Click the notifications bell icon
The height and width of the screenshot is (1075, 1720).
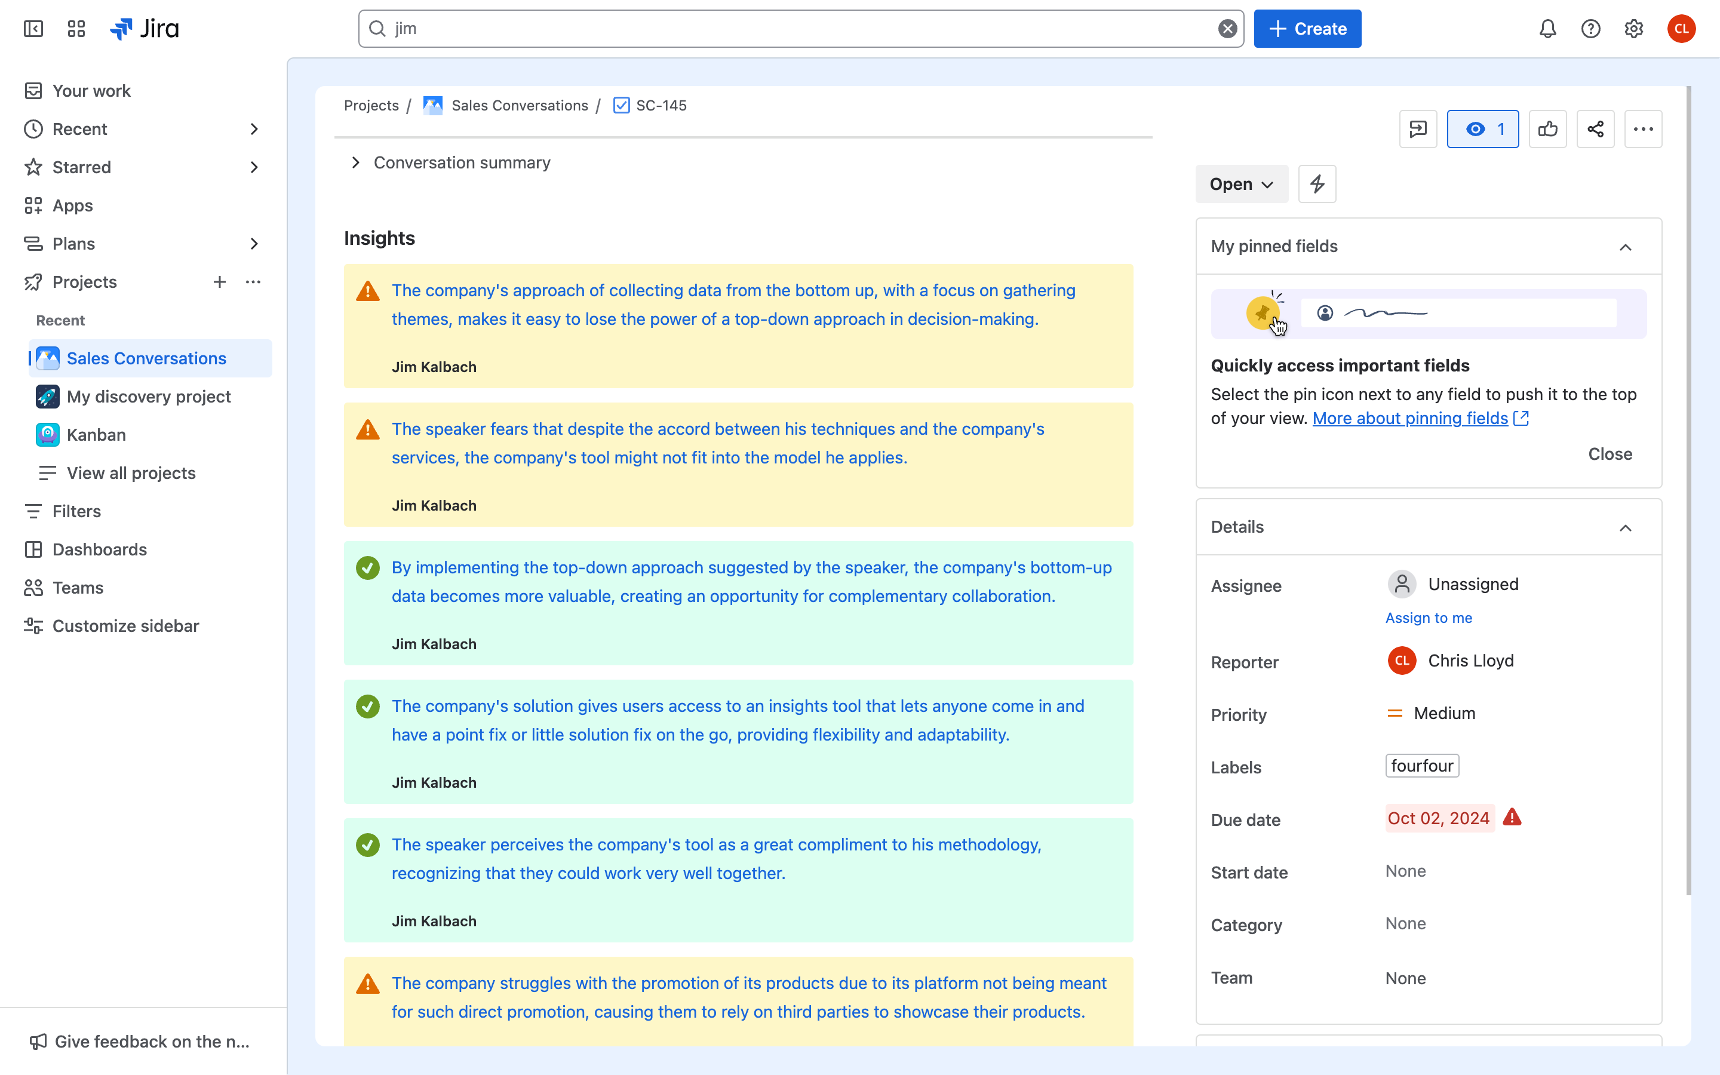click(1547, 29)
